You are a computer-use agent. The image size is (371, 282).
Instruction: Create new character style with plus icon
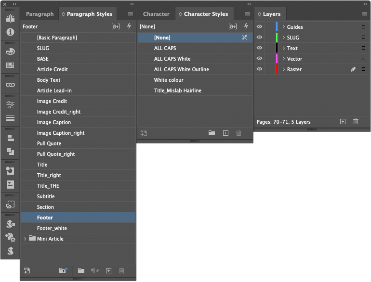click(x=225, y=133)
